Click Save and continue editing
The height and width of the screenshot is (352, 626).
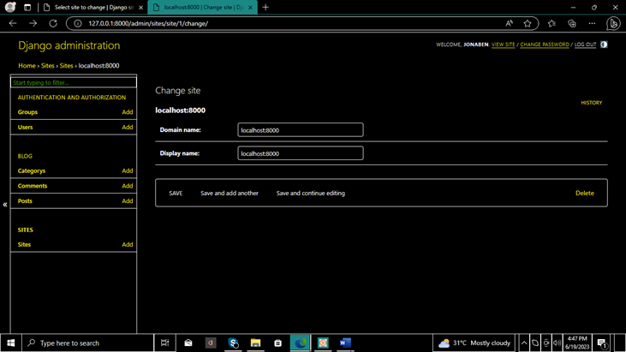coord(311,194)
